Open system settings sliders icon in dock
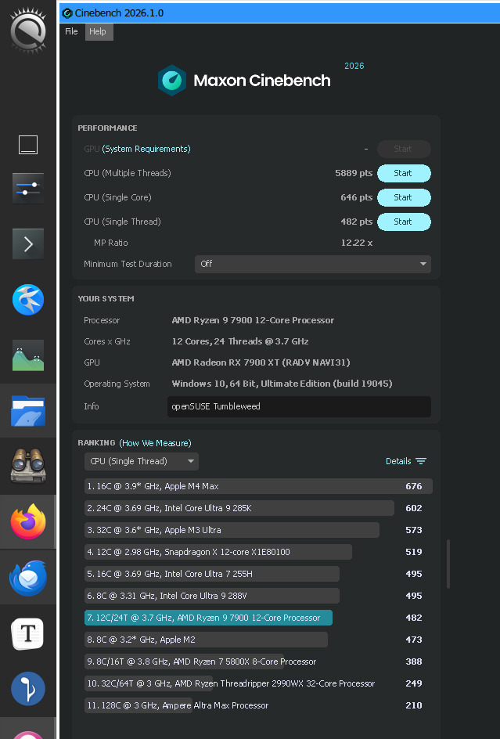The width and height of the screenshot is (500, 739). click(x=28, y=188)
